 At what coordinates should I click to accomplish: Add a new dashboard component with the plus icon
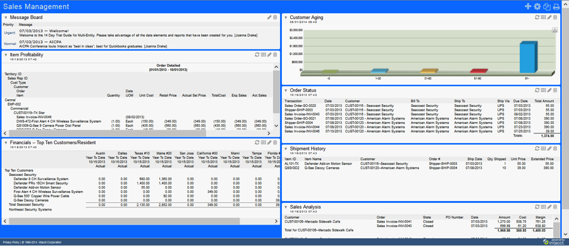point(529,6)
